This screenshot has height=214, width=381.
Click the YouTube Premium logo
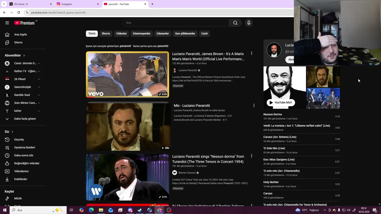pyautogui.click(x=25, y=23)
